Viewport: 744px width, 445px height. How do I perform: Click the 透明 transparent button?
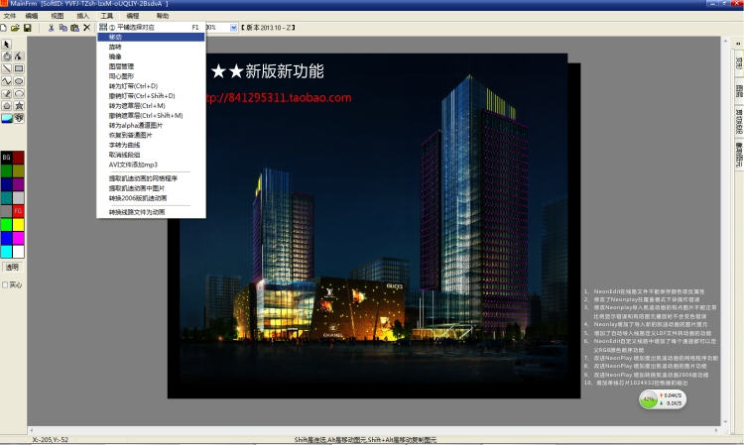(x=12, y=268)
